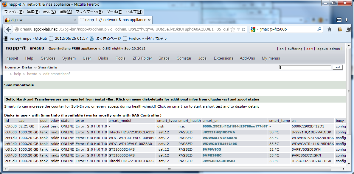
Task: Click the Smartinfo breadcrumb link
Action: (x=47, y=67)
